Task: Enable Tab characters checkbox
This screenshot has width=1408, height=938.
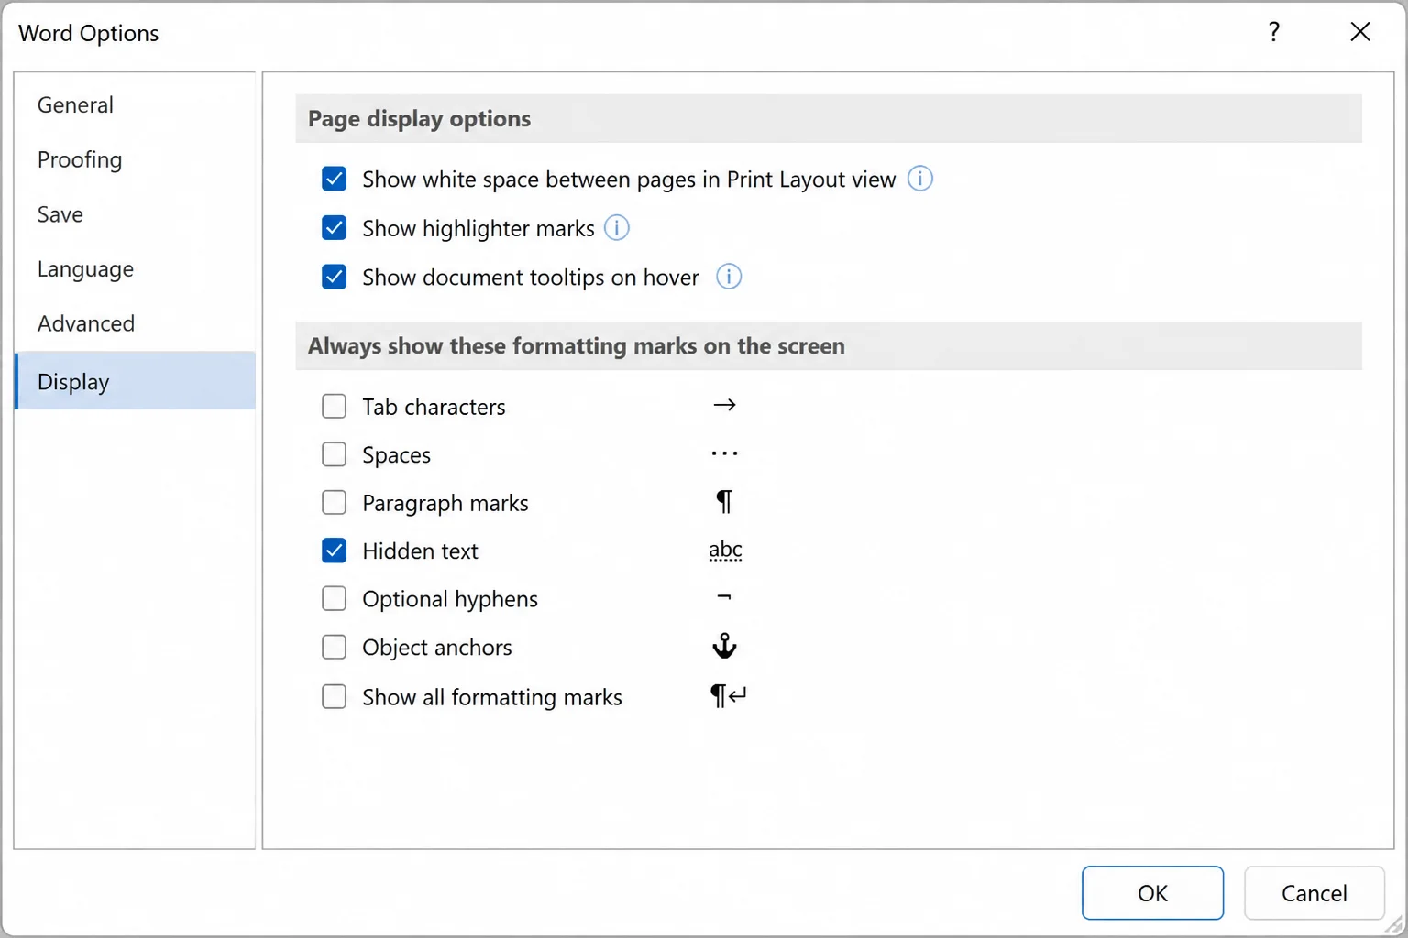Action: (x=335, y=406)
